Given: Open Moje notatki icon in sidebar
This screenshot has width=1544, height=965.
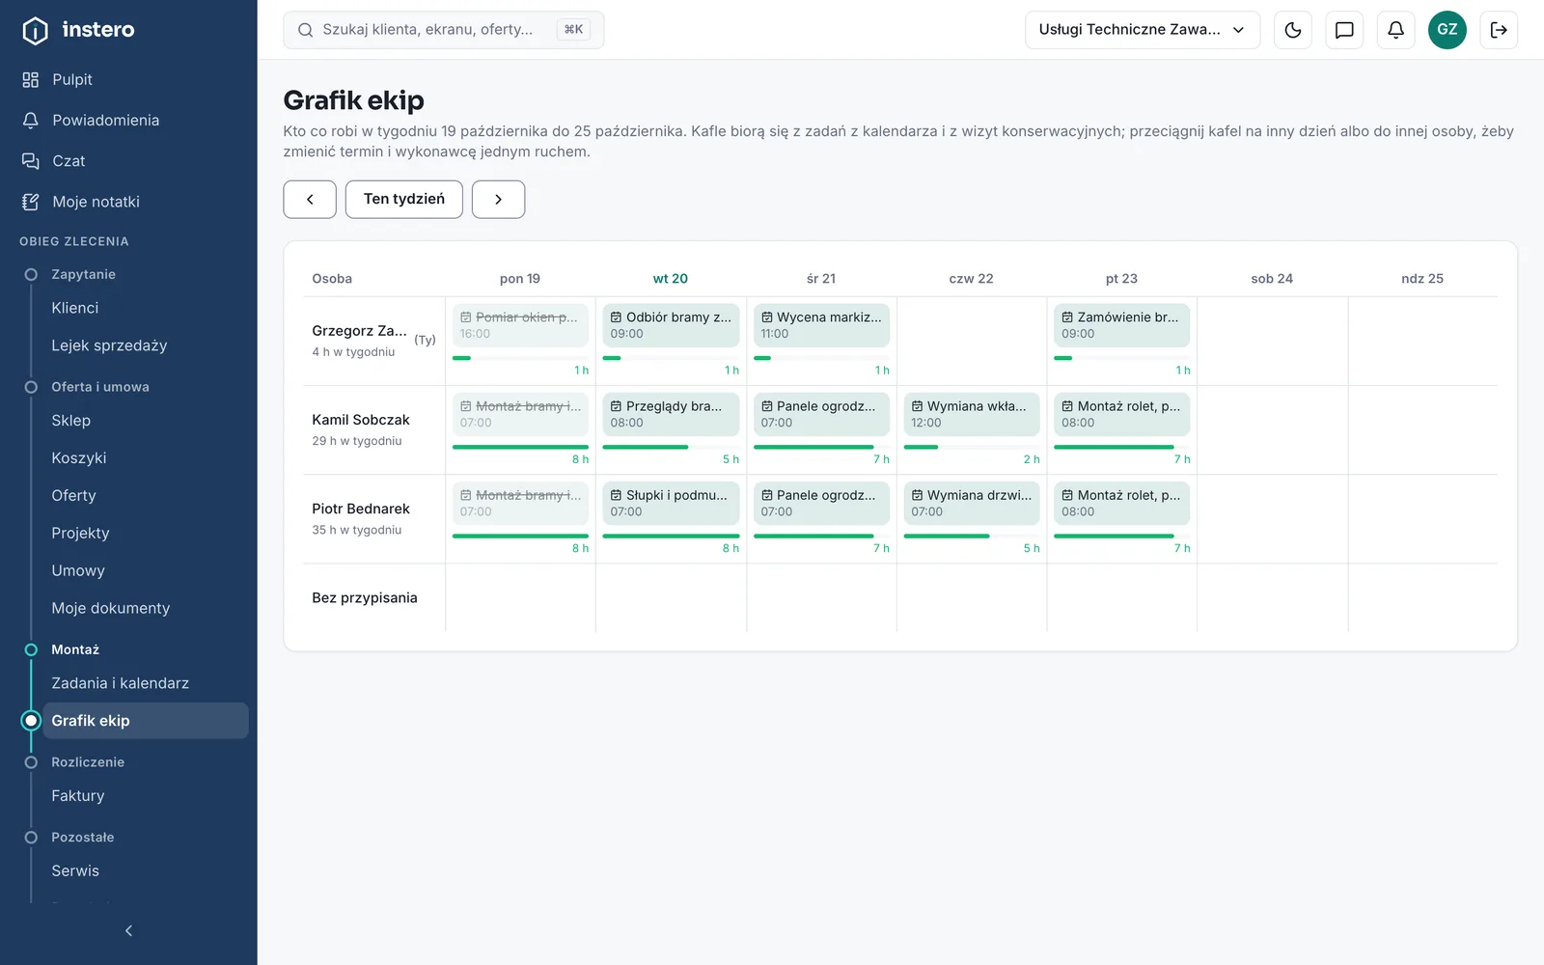Looking at the screenshot, I should click(31, 202).
